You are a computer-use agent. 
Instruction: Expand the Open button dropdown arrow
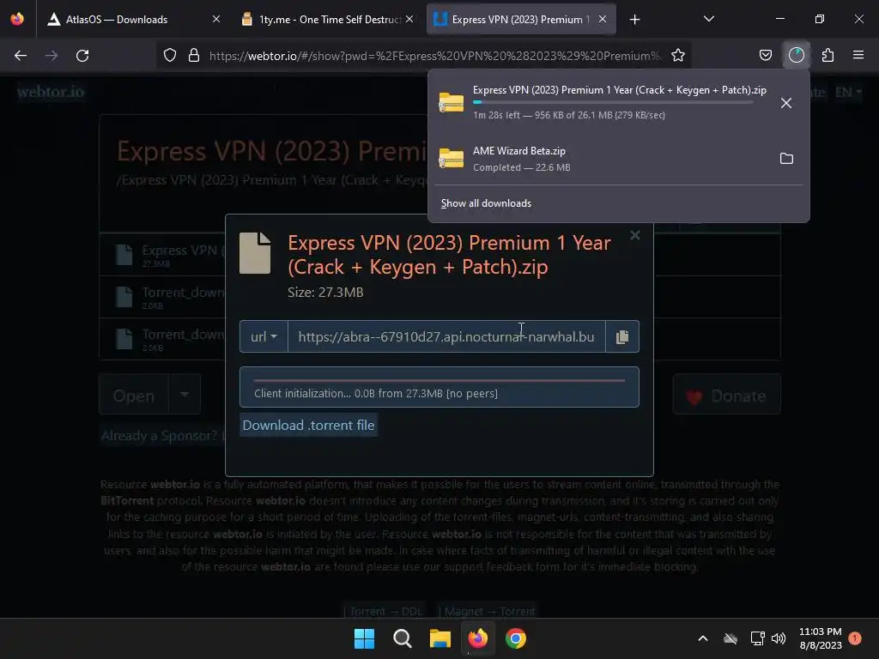point(185,395)
